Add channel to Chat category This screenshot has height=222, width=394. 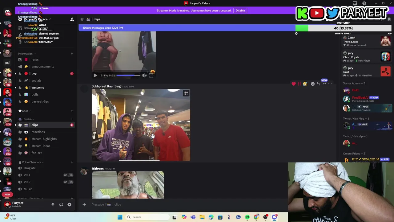(72, 111)
